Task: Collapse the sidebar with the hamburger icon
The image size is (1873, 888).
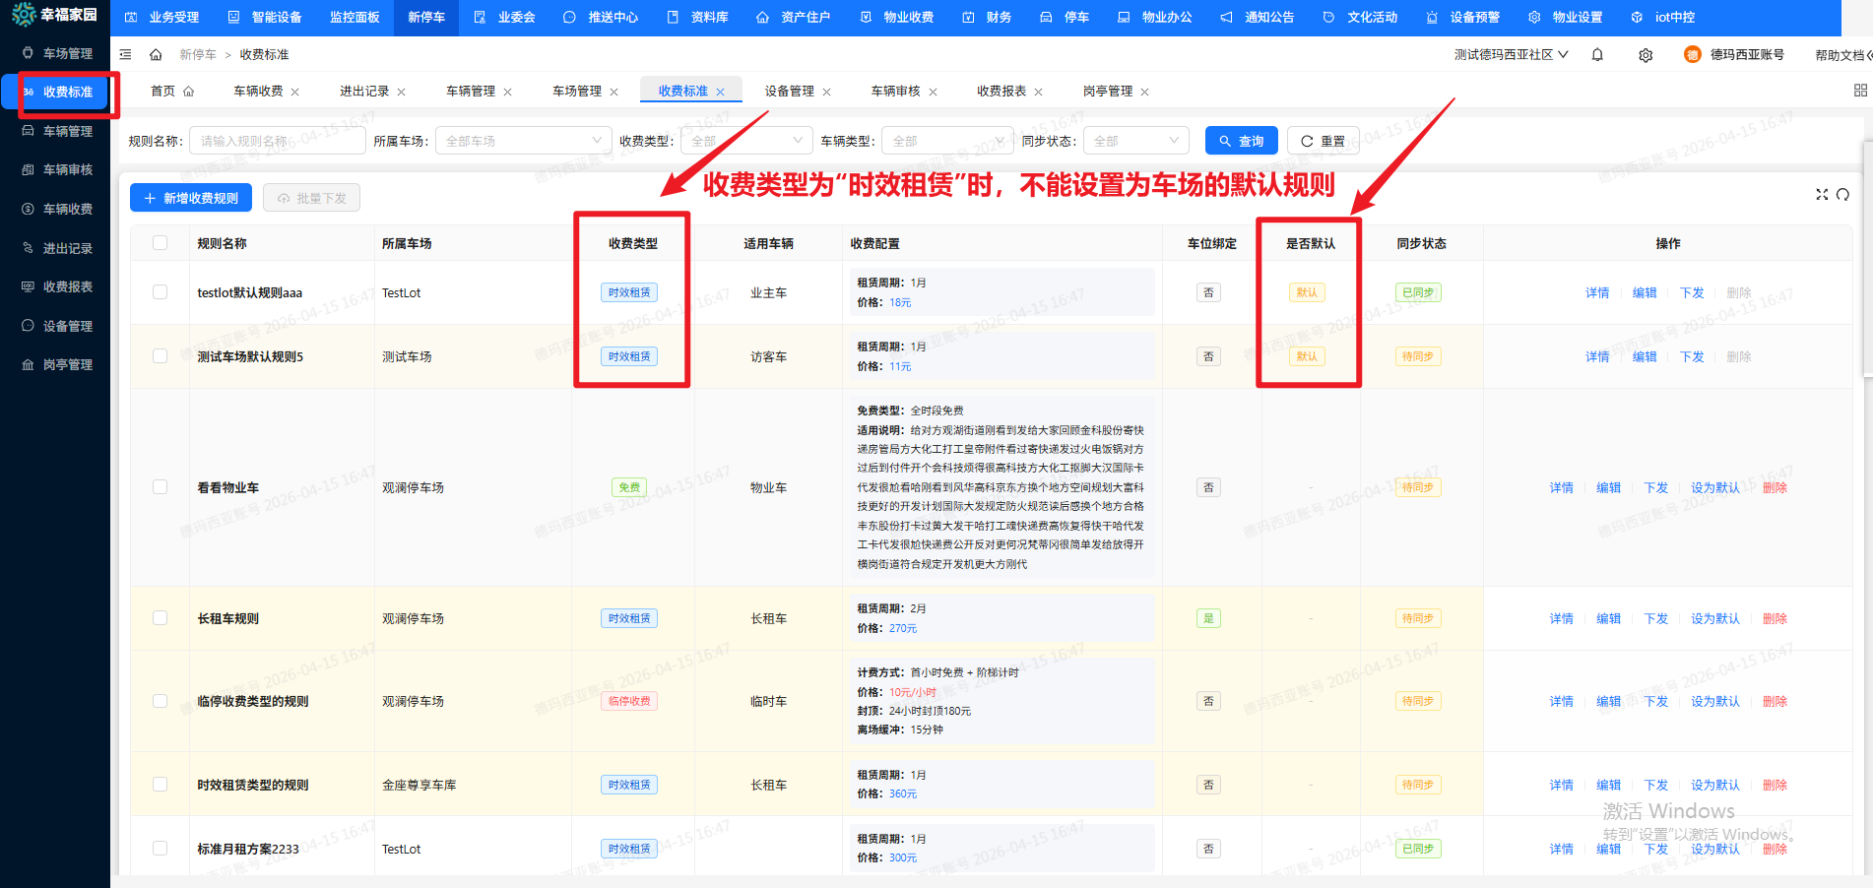Action: 126,55
